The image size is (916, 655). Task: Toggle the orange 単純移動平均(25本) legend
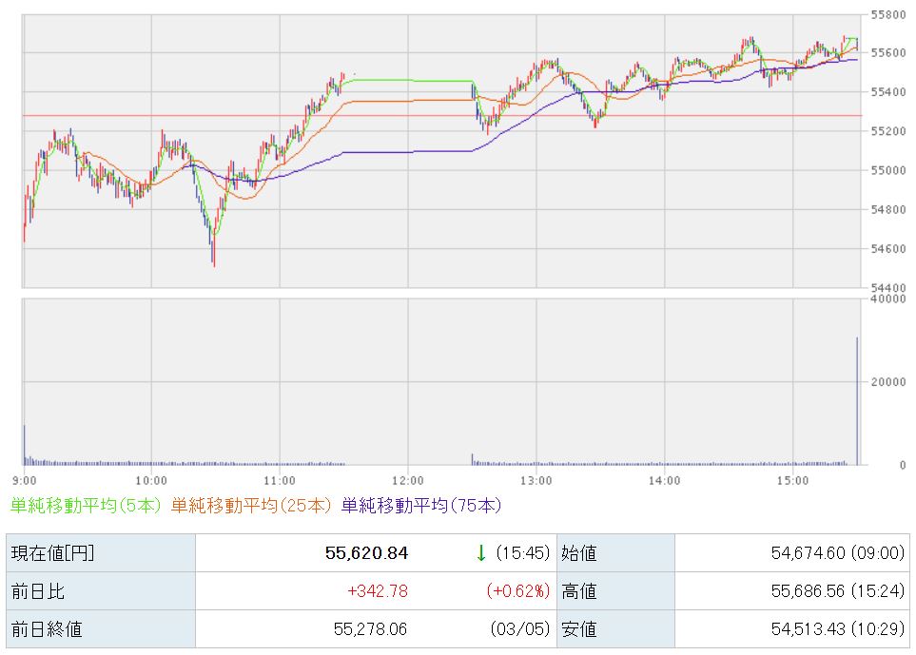tap(251, 506)
